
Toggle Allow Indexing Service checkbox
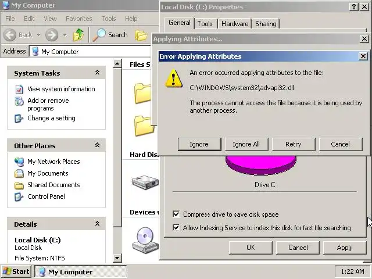point(176,228)
